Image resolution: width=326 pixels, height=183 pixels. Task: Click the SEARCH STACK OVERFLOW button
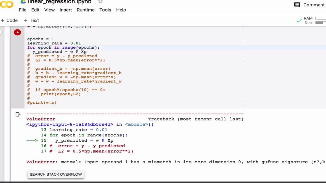pos(56,174)
